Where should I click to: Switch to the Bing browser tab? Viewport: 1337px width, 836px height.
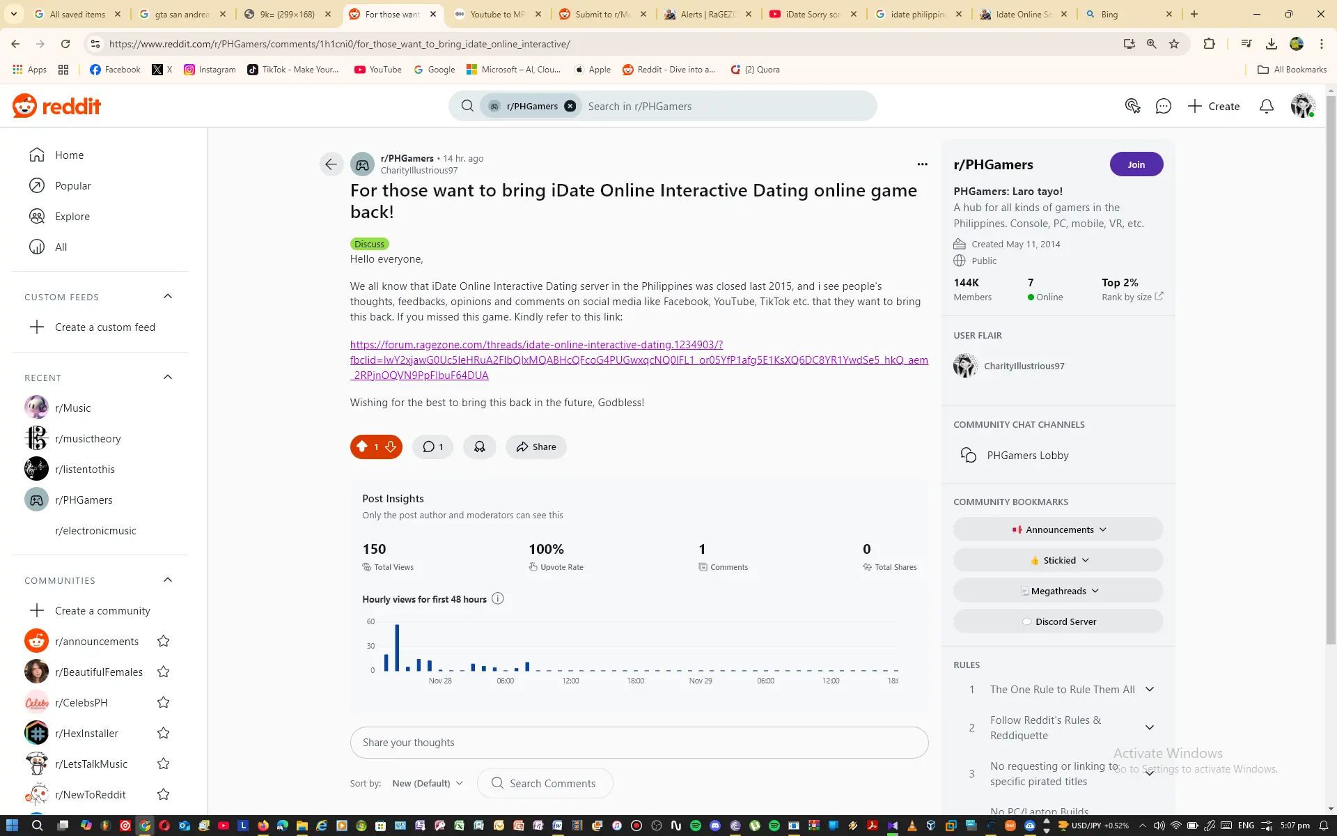tap(1128, 14)
